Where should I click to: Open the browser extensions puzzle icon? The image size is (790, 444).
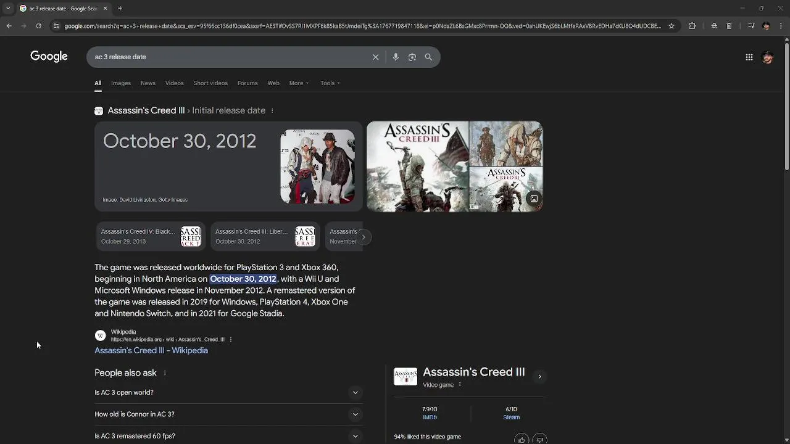692,26
